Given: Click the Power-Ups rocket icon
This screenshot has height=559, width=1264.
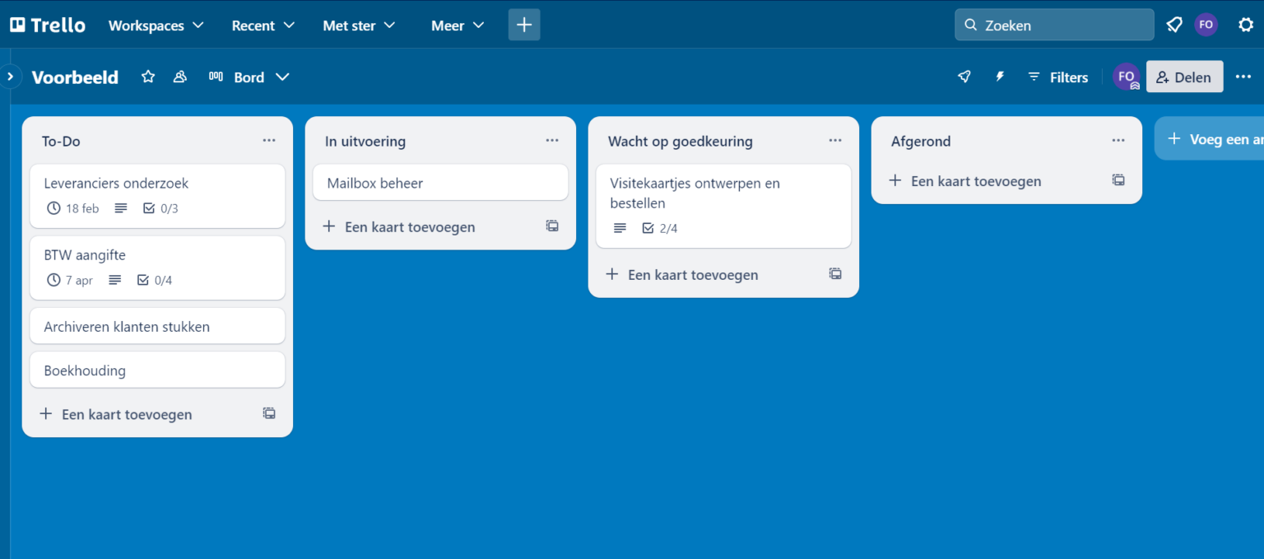Looking at the screenshot, I should 964,77.
